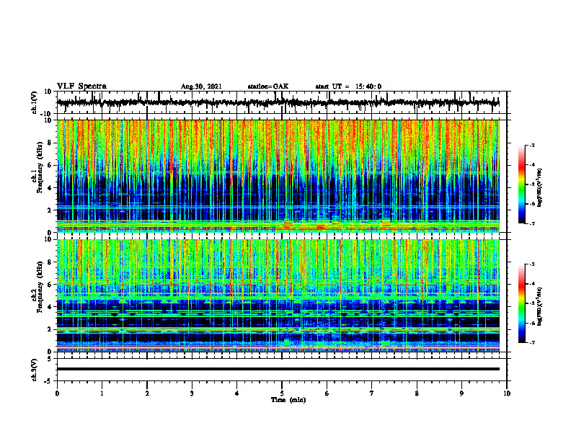Click time axis tick label "7"
The width and height of the screenshot is (571, 441).
pyautogui.click(x=372, y=393)
